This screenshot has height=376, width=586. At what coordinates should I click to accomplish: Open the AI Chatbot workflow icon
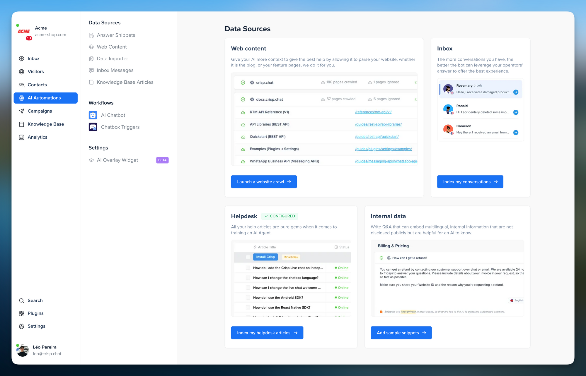click(93, 115)
